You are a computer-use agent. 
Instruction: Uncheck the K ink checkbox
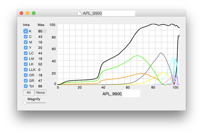26,31
